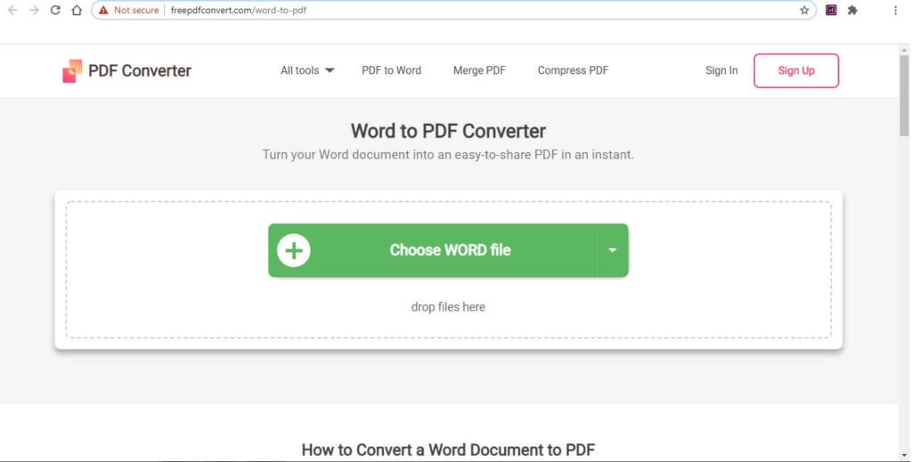Bookmark page with star icon
The width and height of the screenshot is (912, 462).
click(x=804, y=10)
